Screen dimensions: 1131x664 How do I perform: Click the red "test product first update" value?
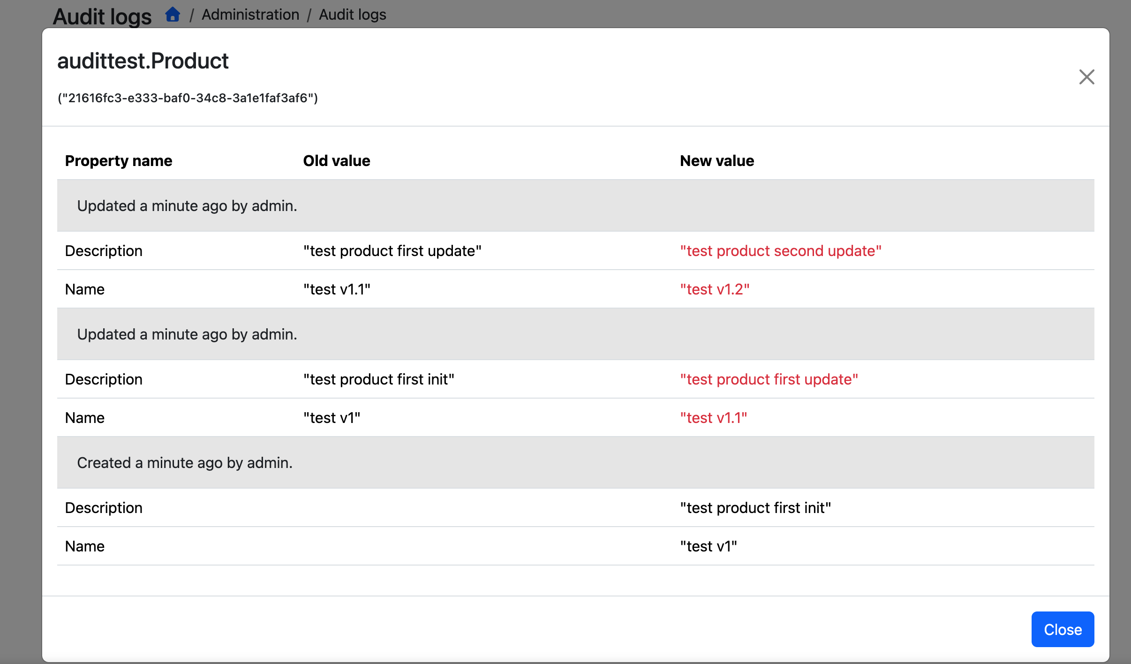click(769, 379)
